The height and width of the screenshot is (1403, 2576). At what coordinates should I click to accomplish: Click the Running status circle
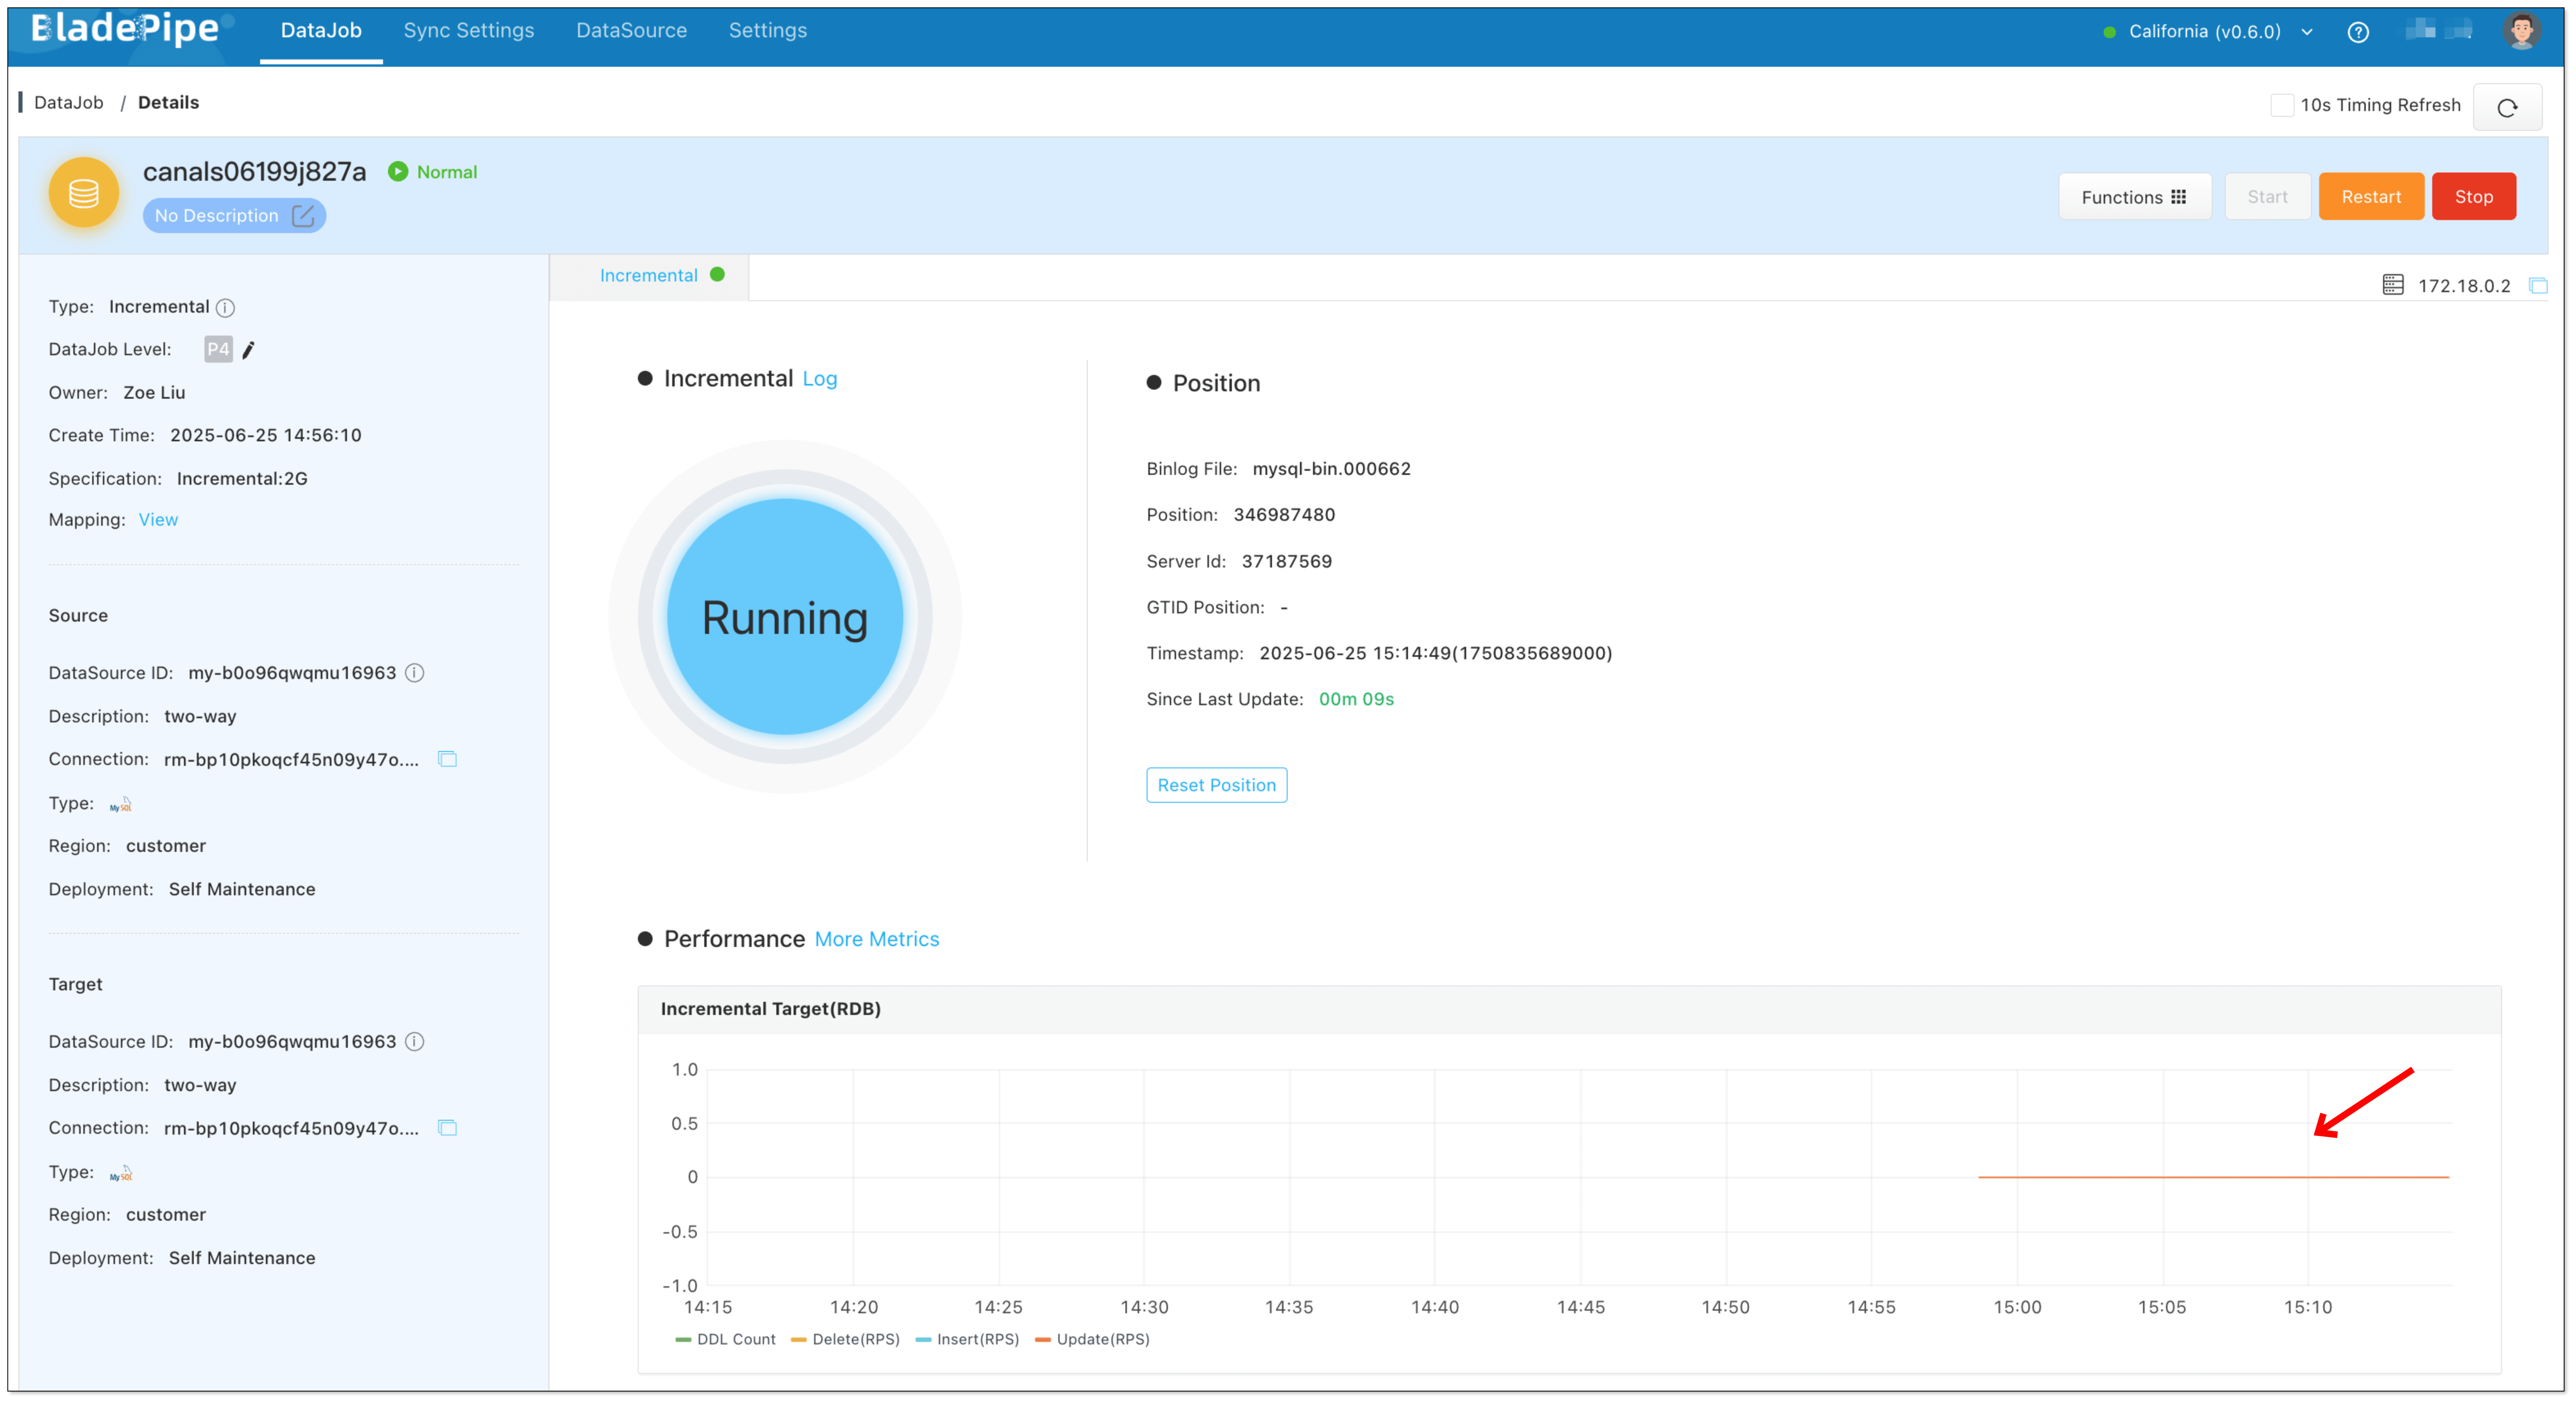[784, 617]
